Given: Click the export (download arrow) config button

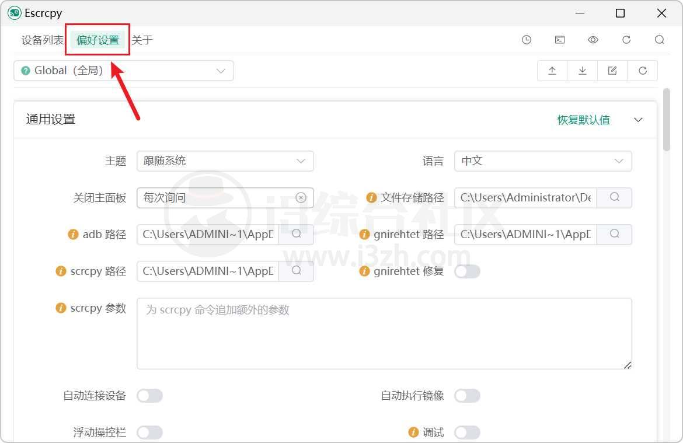Looking at the screenshot, I should click(583, 71).
